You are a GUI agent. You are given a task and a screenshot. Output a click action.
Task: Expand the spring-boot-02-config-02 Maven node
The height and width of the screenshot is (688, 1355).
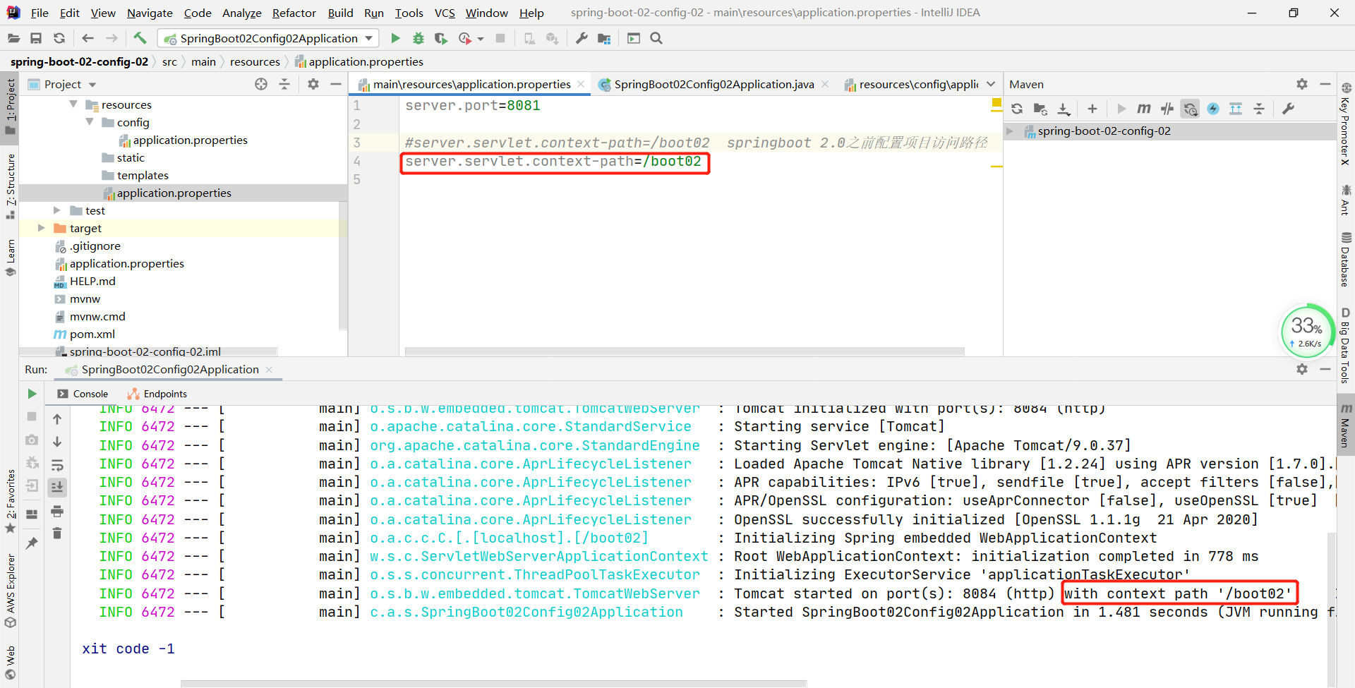point(1011,131)
